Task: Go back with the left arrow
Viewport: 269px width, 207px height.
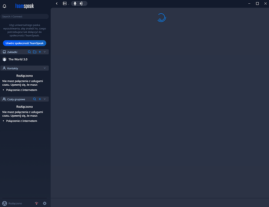Action: tap(57, 3)
